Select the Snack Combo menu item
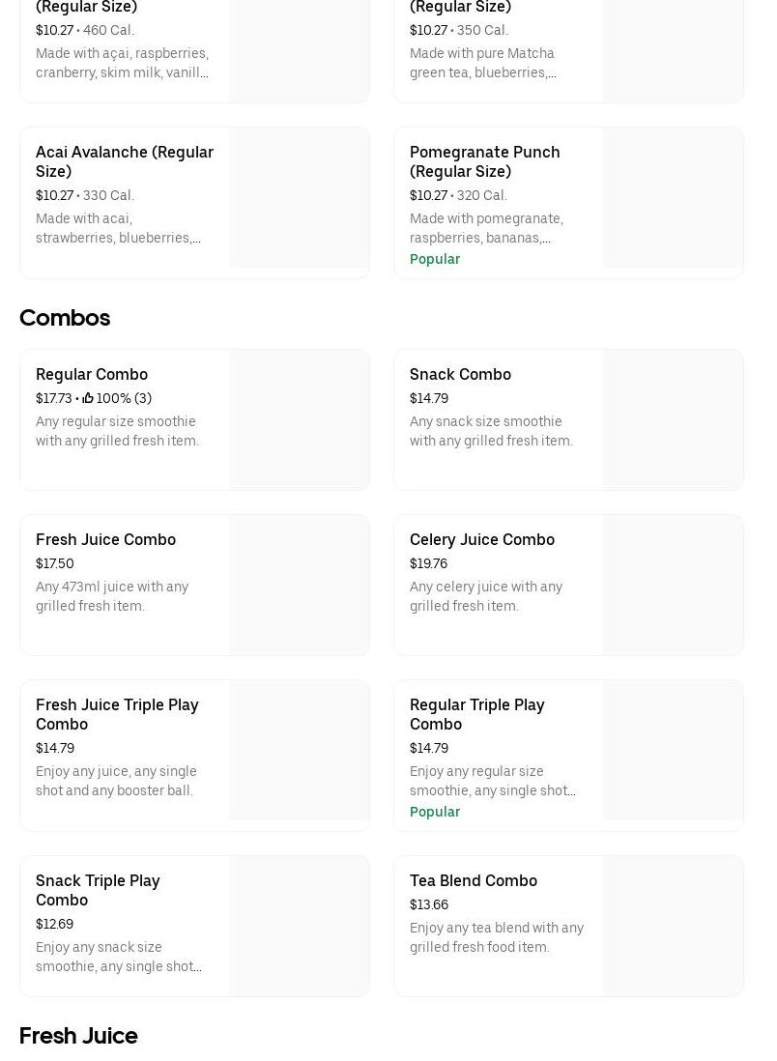Screen dimensions: 777x1061 [x=460, y=374]
